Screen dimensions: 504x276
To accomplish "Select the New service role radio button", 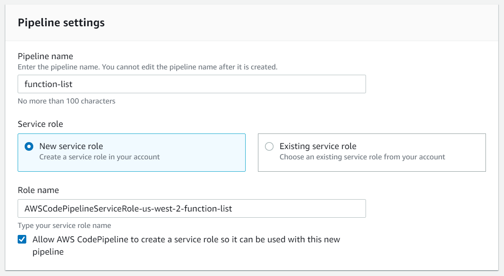I will click(29, 147).
